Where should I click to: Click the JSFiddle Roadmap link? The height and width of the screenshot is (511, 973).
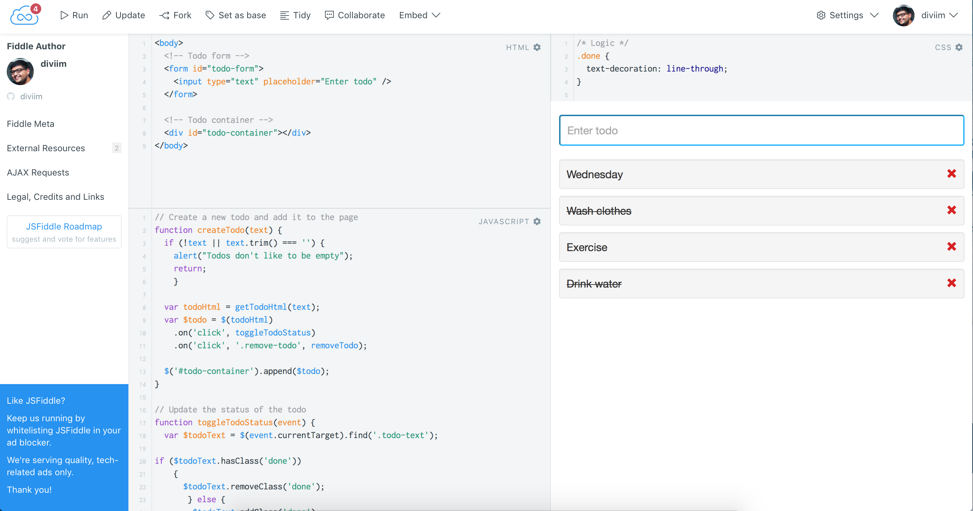(64, 226)
